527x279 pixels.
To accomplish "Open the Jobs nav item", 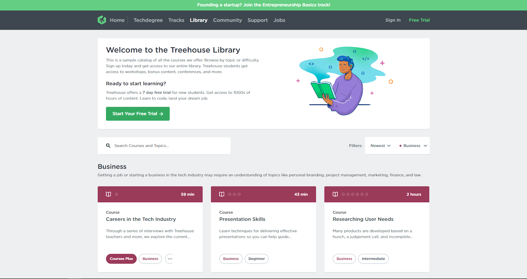I will click(x=279, y=20).
